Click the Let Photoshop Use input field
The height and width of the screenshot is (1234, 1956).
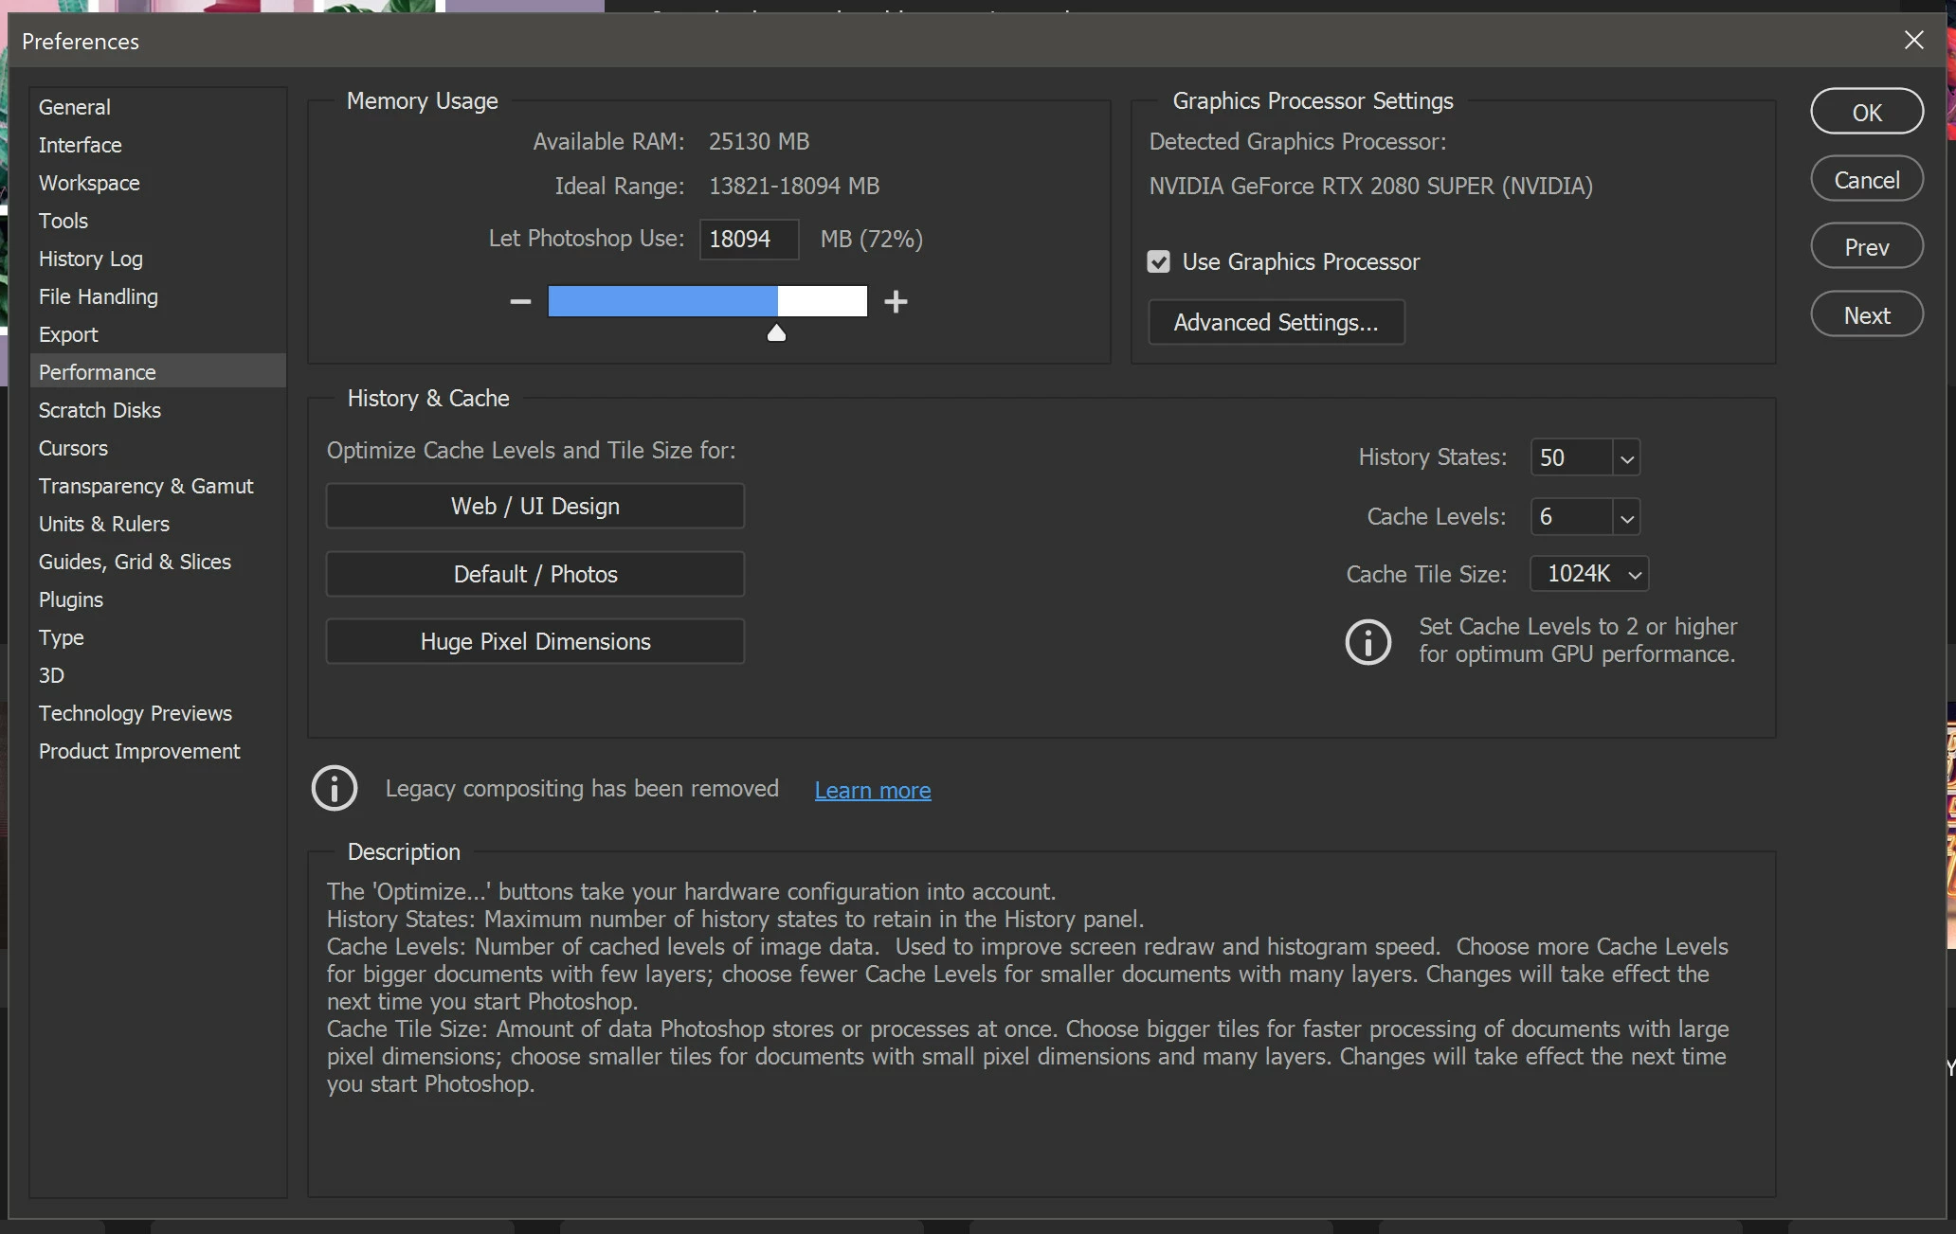pyautogui.click(x=748, y=239)
